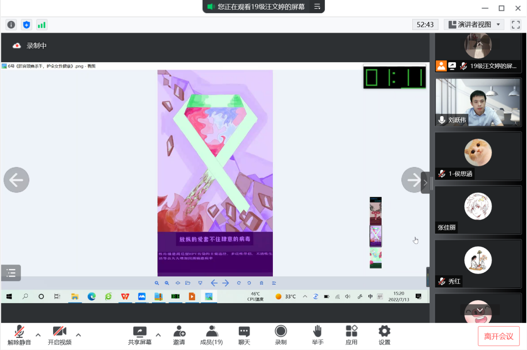The height and width of the screenshot is (350, 527).
Task: Click the Share Screen button
Action: click(x=140, y=335)
